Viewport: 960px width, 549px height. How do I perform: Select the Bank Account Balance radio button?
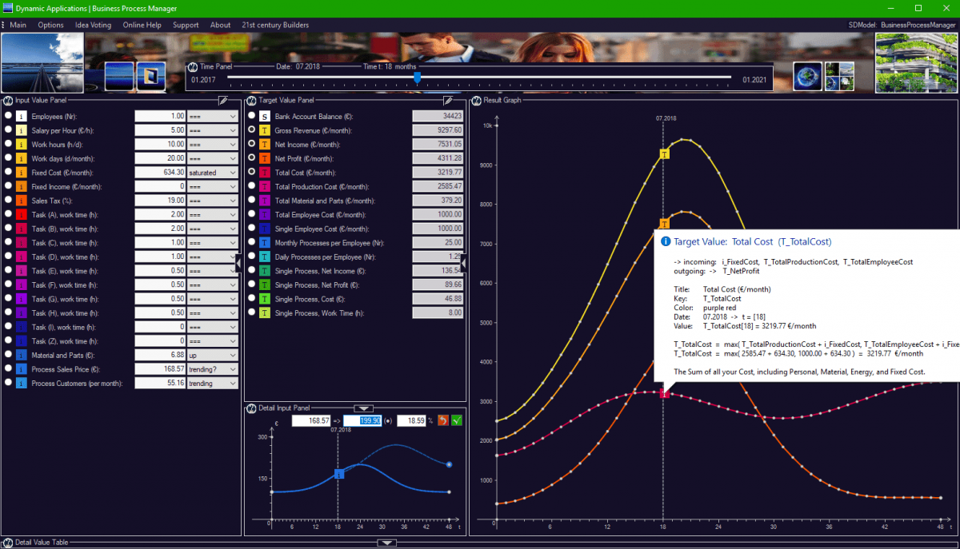pos(252,116)
